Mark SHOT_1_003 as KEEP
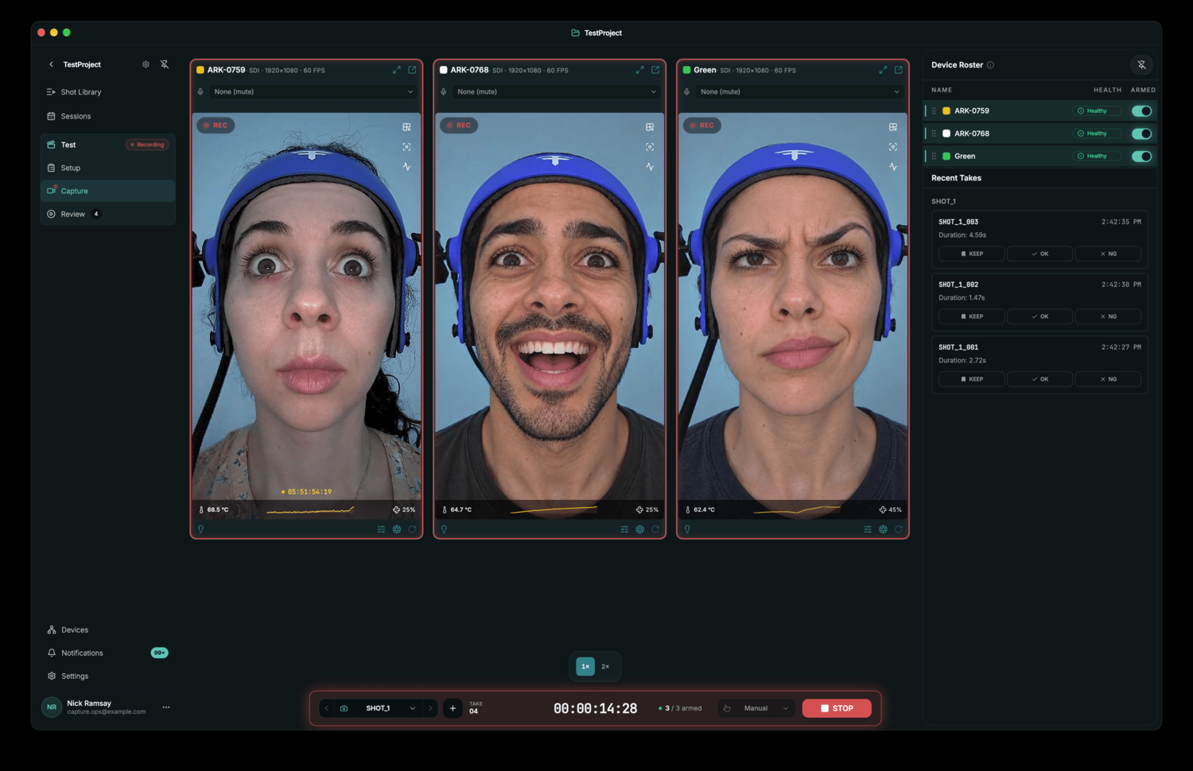The height and width of the screenshot is (771, 1193). tap(971, 254)
